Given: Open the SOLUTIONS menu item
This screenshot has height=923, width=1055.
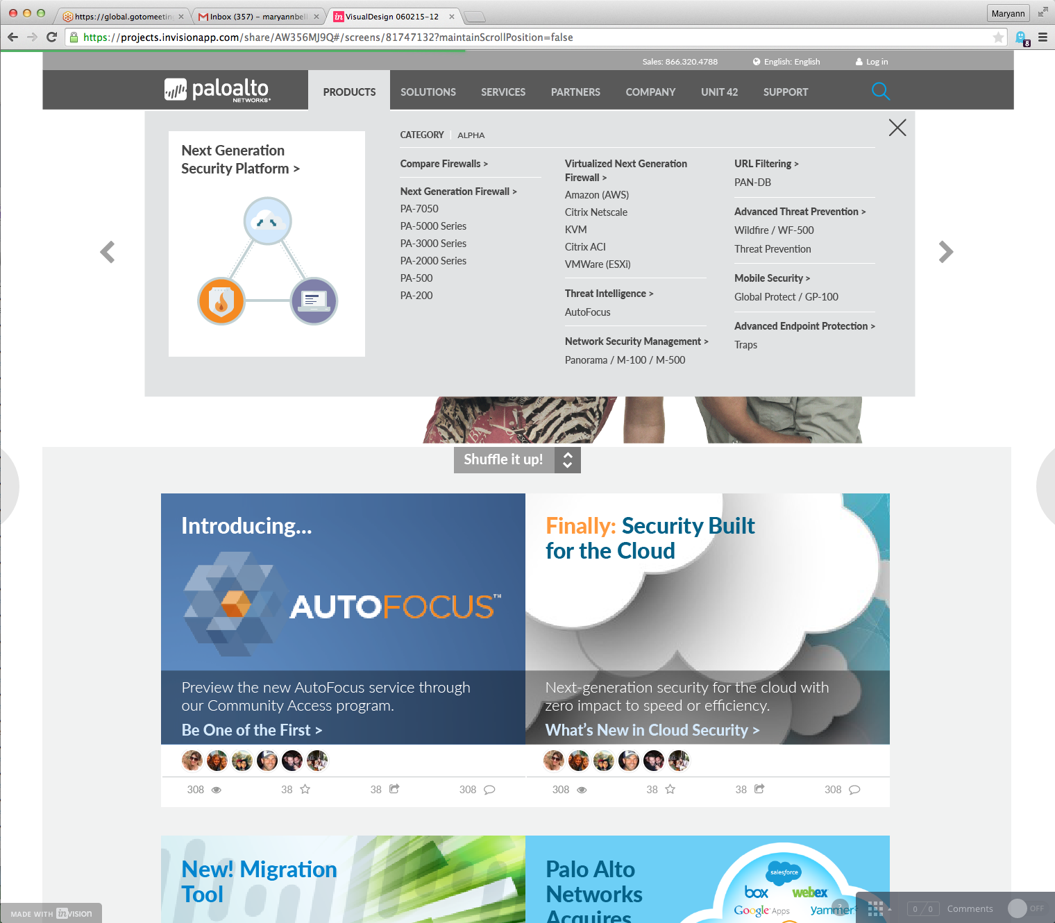Looking at the screenshot, I should point(428,92).
